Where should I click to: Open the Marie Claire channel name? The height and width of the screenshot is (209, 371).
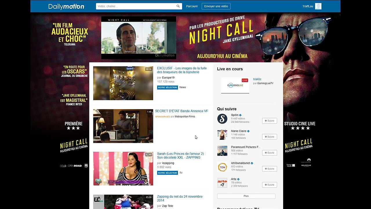tap(239, 131)
